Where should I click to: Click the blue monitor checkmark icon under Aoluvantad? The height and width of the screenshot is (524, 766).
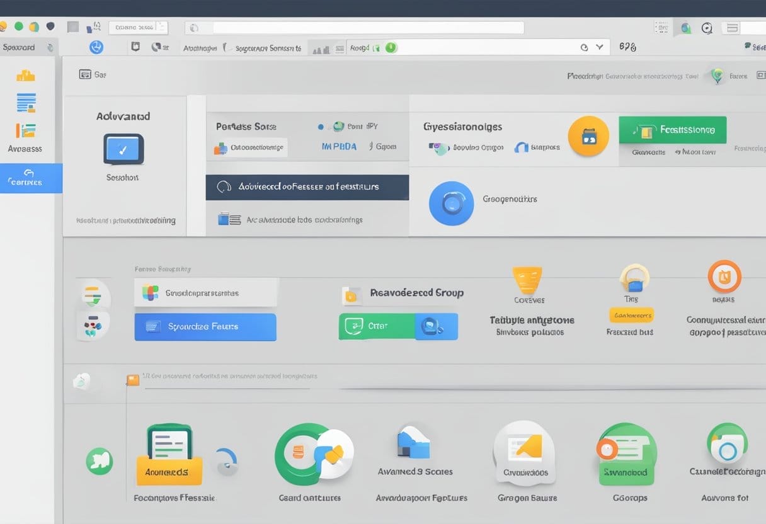coord(123,149)
